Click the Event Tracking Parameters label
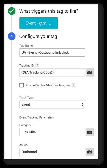This screenshot has height=168, width=107. point(37,117)
